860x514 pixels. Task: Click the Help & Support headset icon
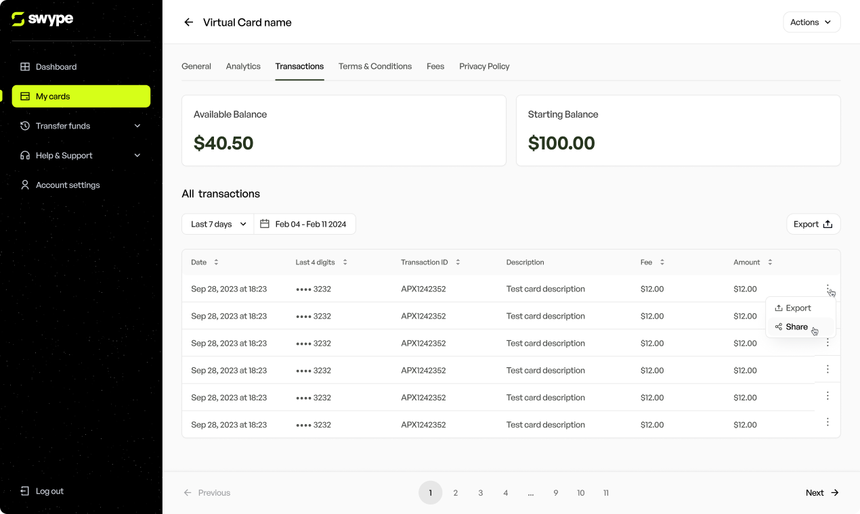coord(25,156)
